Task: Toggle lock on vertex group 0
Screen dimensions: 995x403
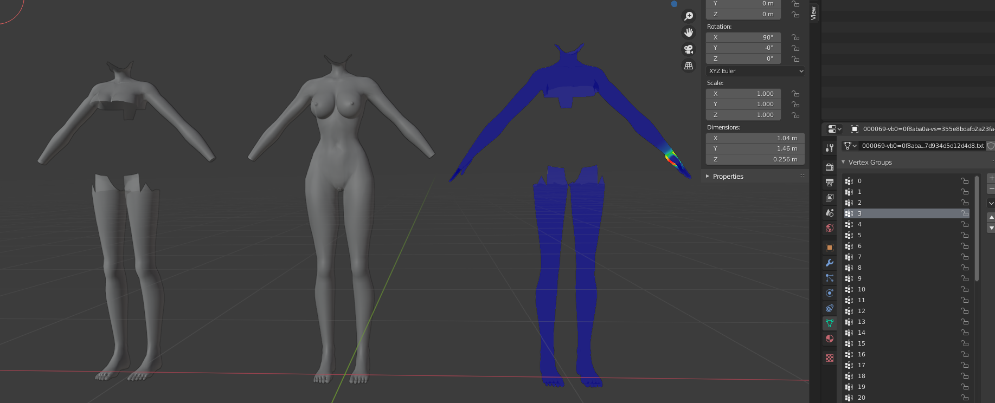Action: [x=965, y=181]
